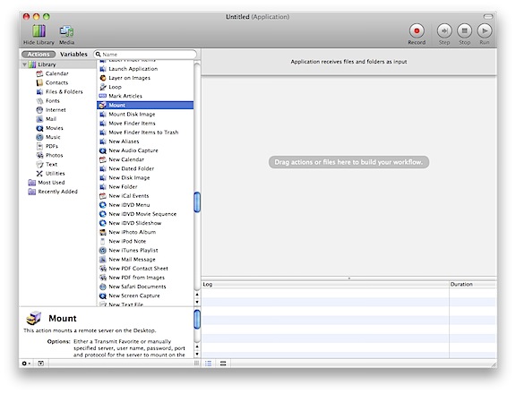Select the New iPhoto Album action
Screen dimensions: 516x394
tap(145, 232)
